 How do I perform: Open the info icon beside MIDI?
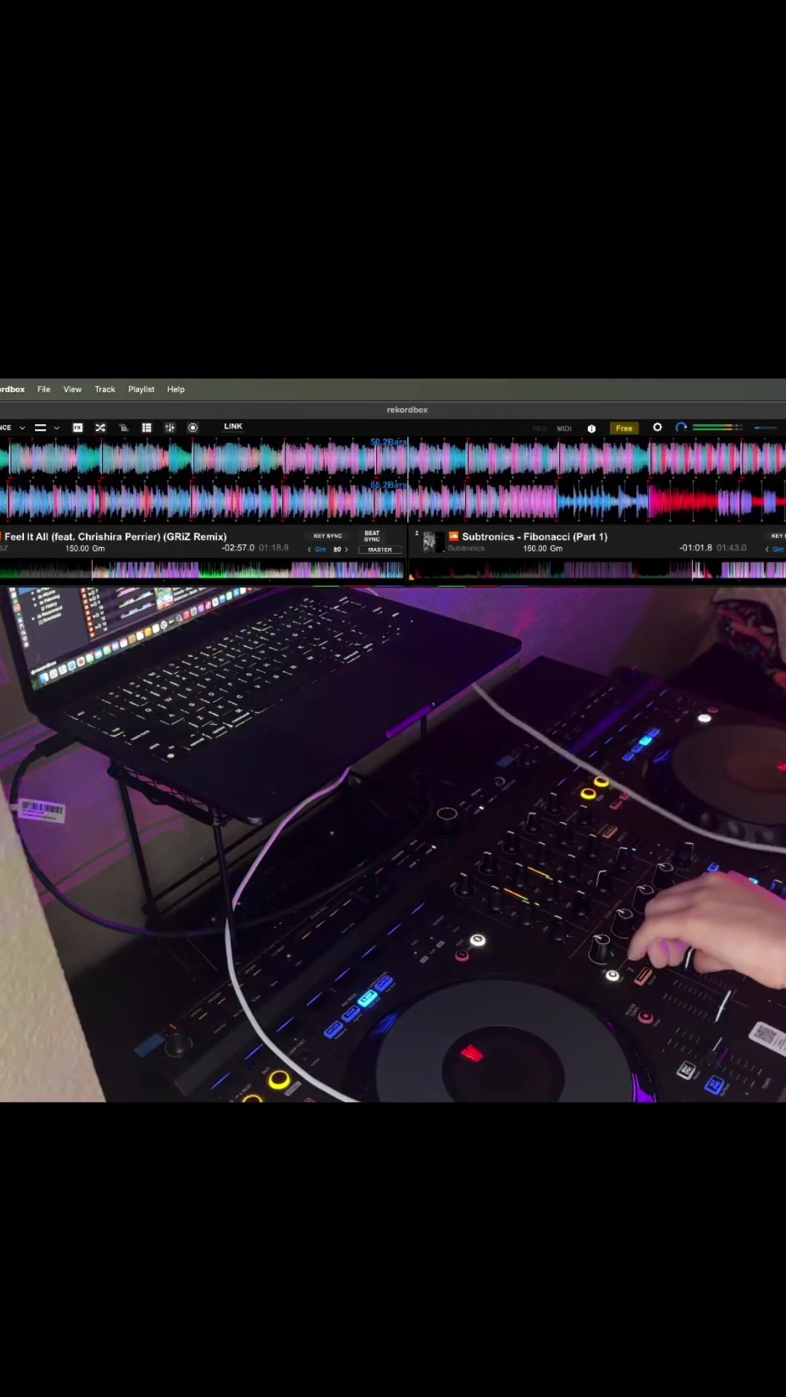tap(592, 429)
